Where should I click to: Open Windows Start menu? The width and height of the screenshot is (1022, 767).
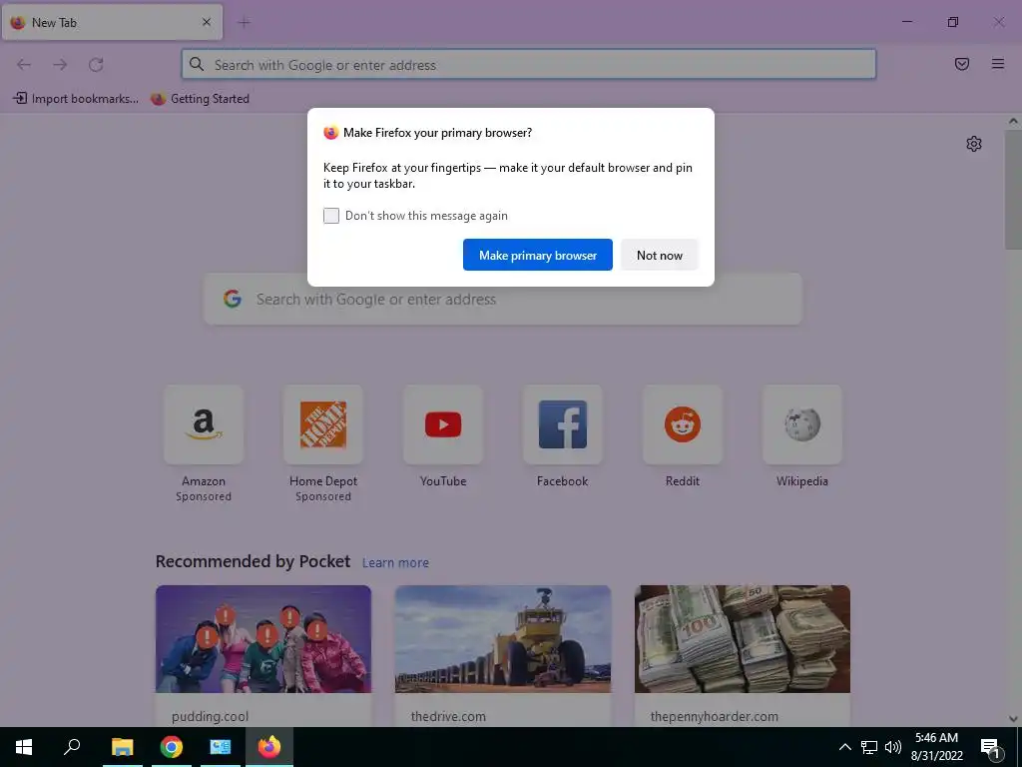pyautogui.click(x=24, y=747)
